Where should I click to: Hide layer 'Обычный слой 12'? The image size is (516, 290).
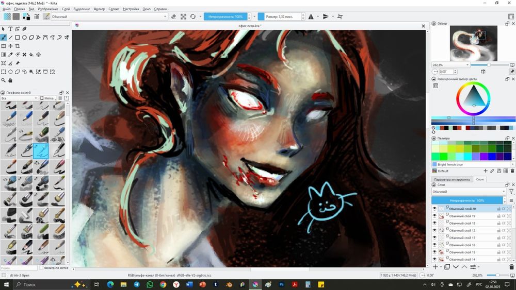[434, 230]
